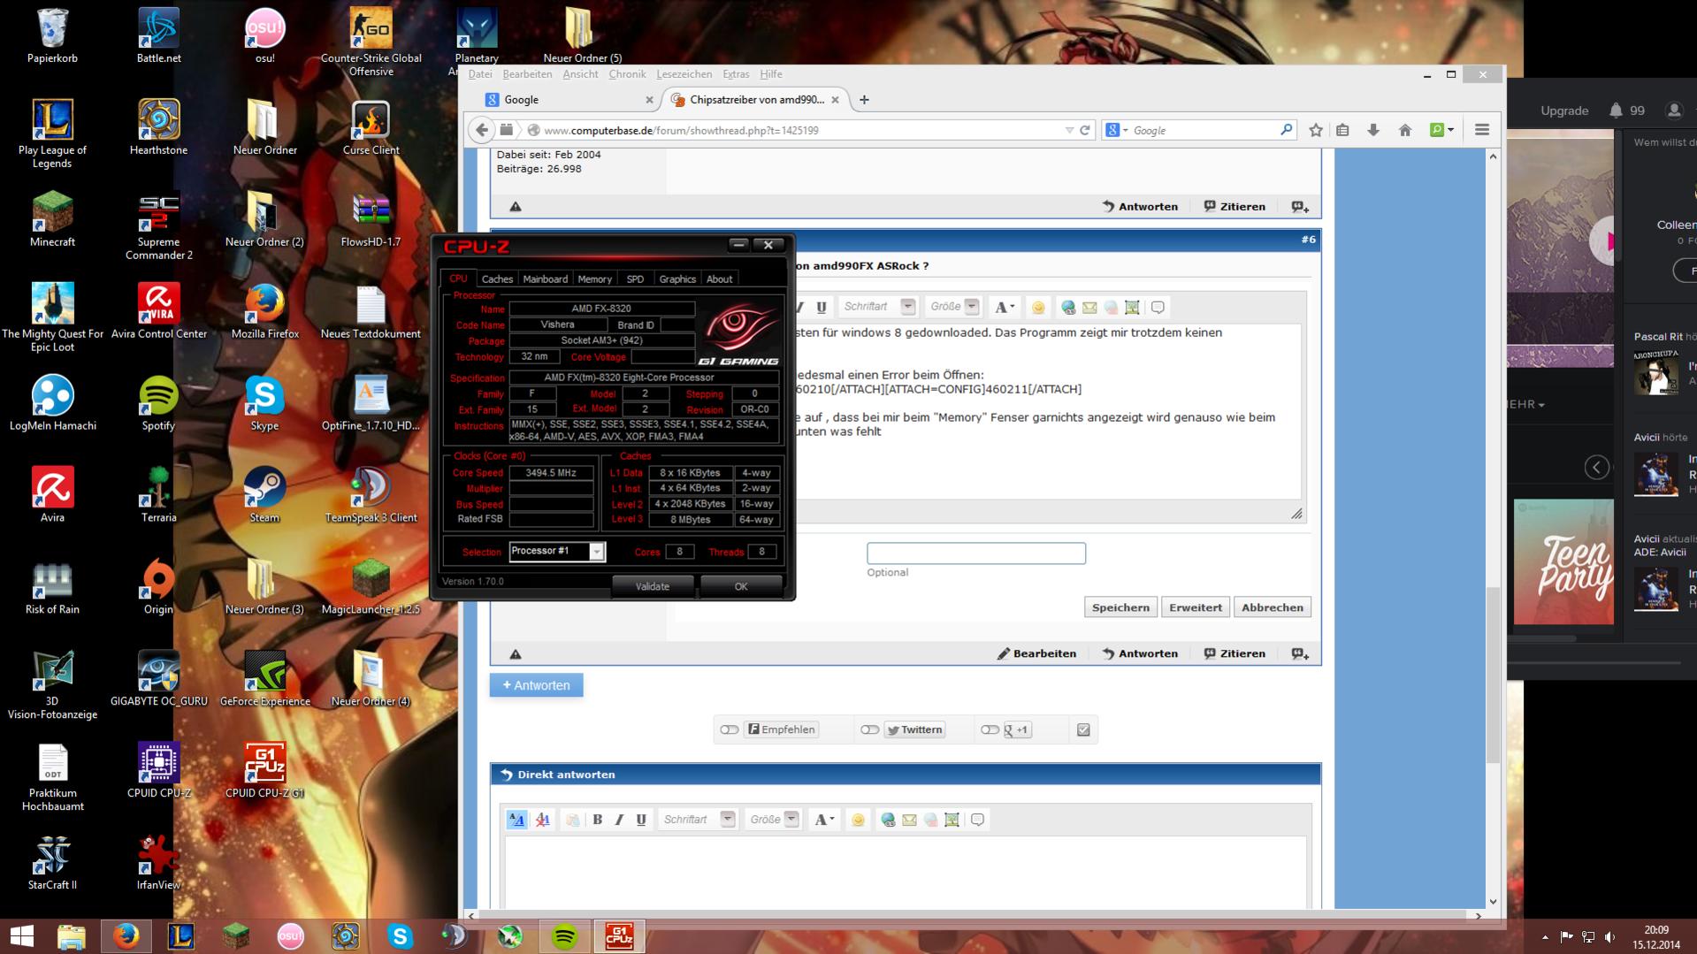1697x954 pixels.
Task: Open File Explorer from the taskbar
Action: (x=72, y=936)
